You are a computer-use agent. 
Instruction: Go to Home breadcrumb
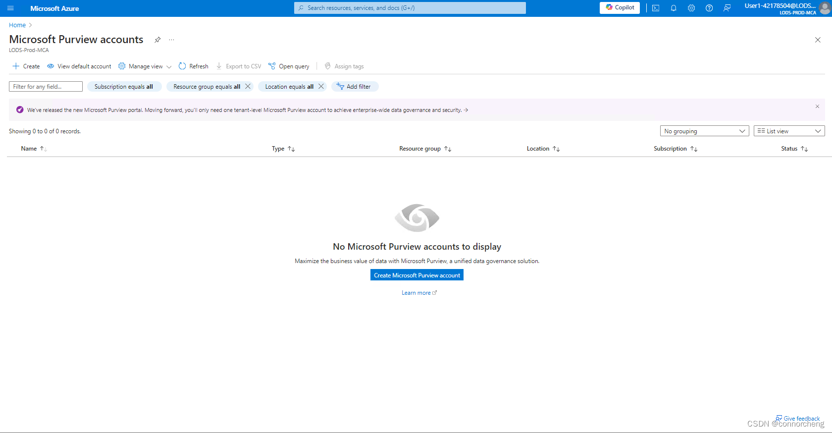(17, 25)
